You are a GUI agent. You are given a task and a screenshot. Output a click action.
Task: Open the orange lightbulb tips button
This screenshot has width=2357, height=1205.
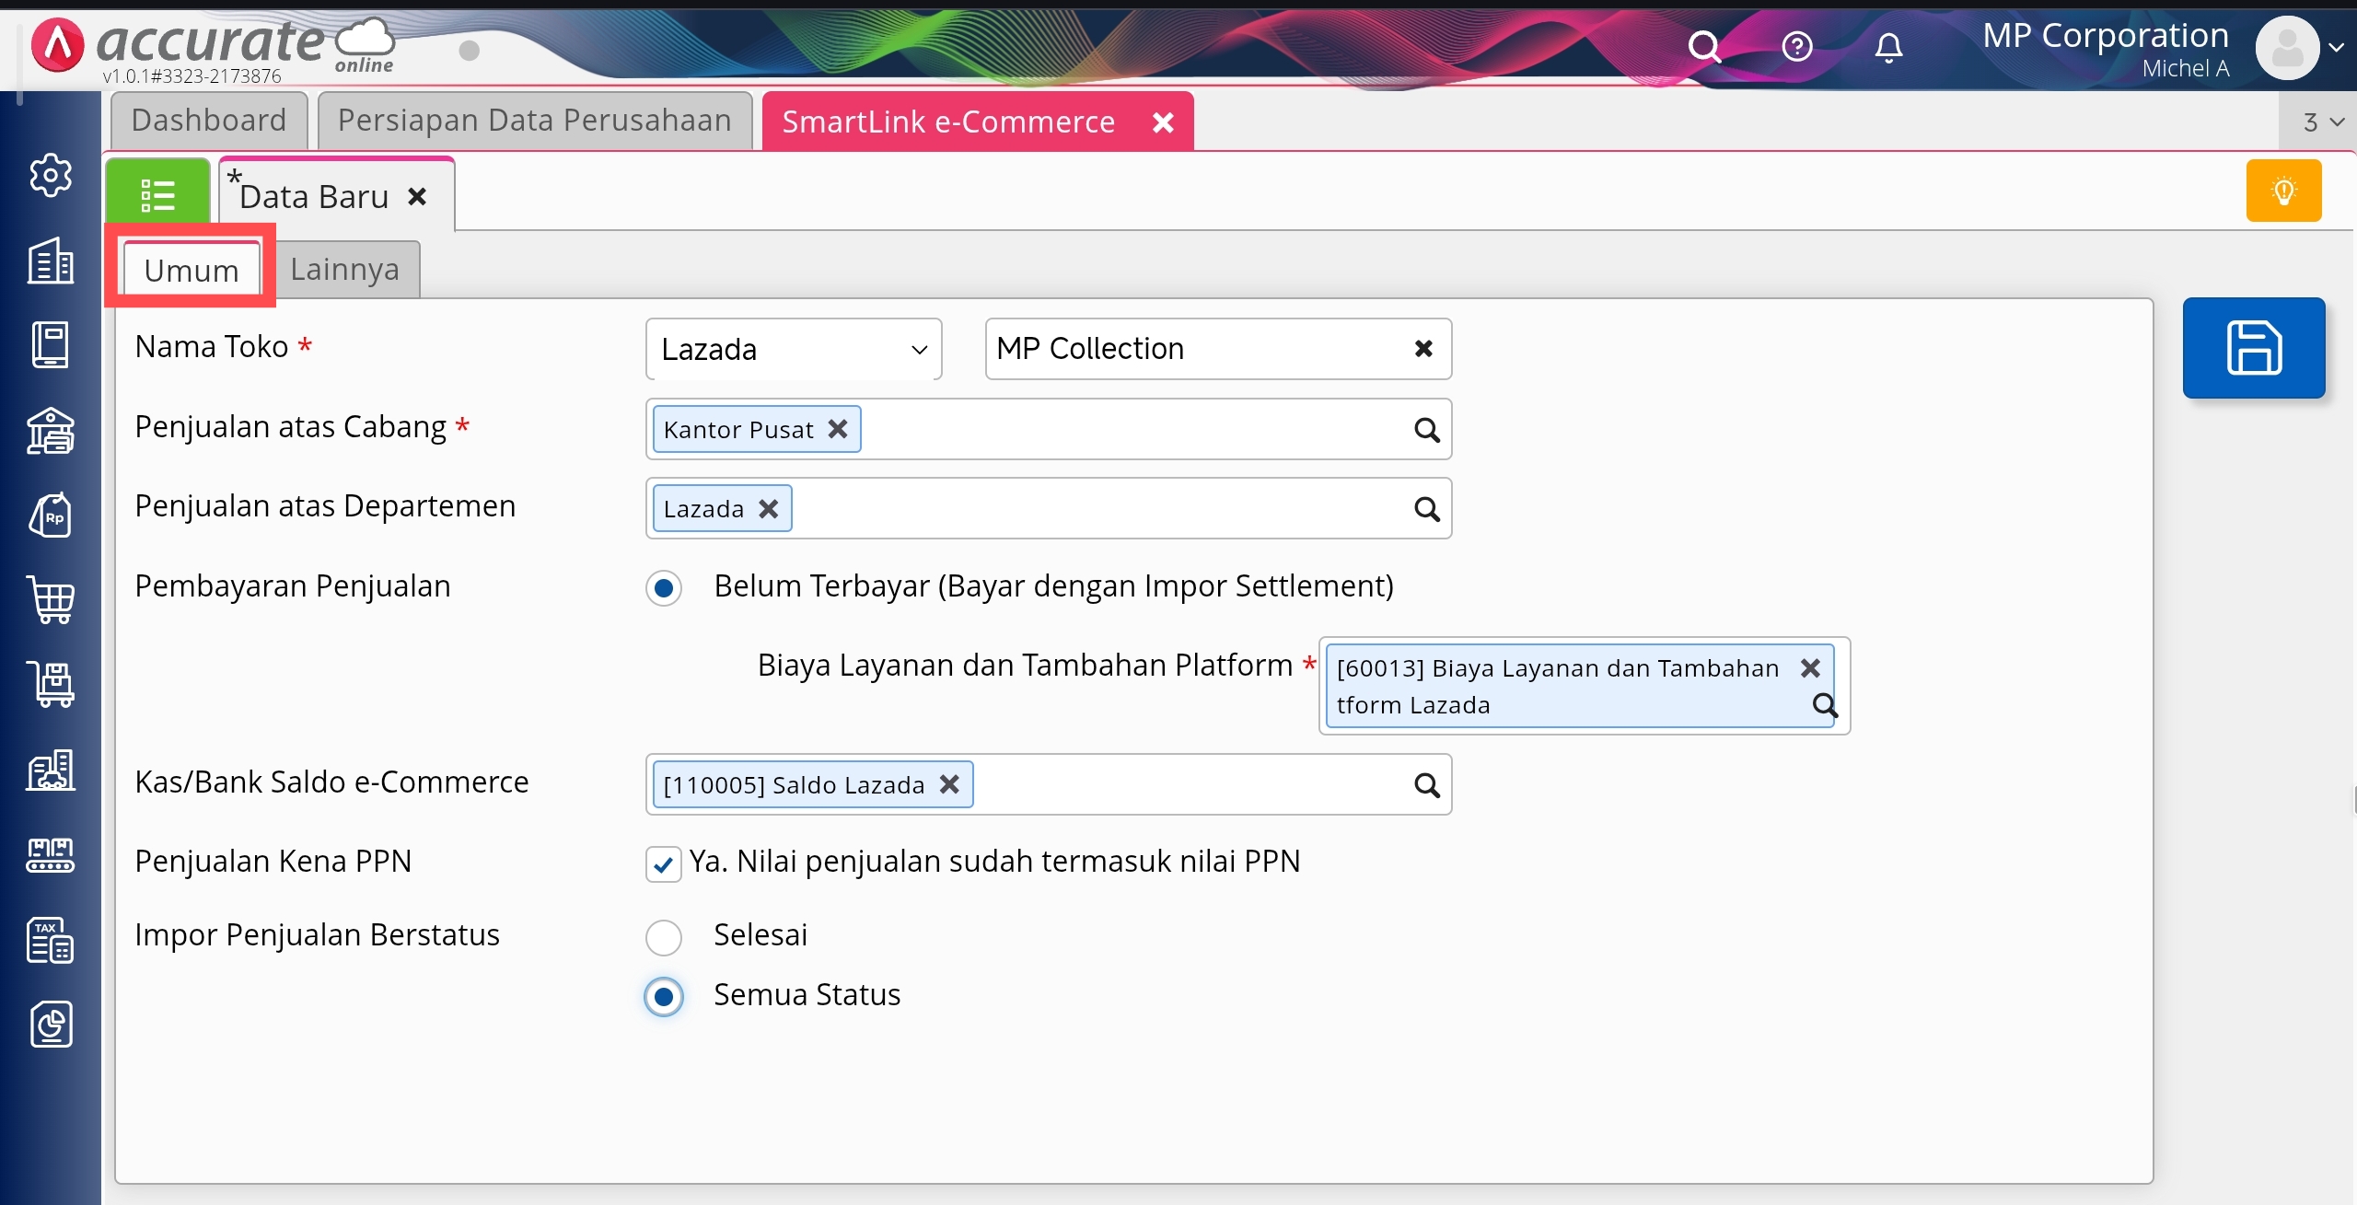tap(2282, 191)
